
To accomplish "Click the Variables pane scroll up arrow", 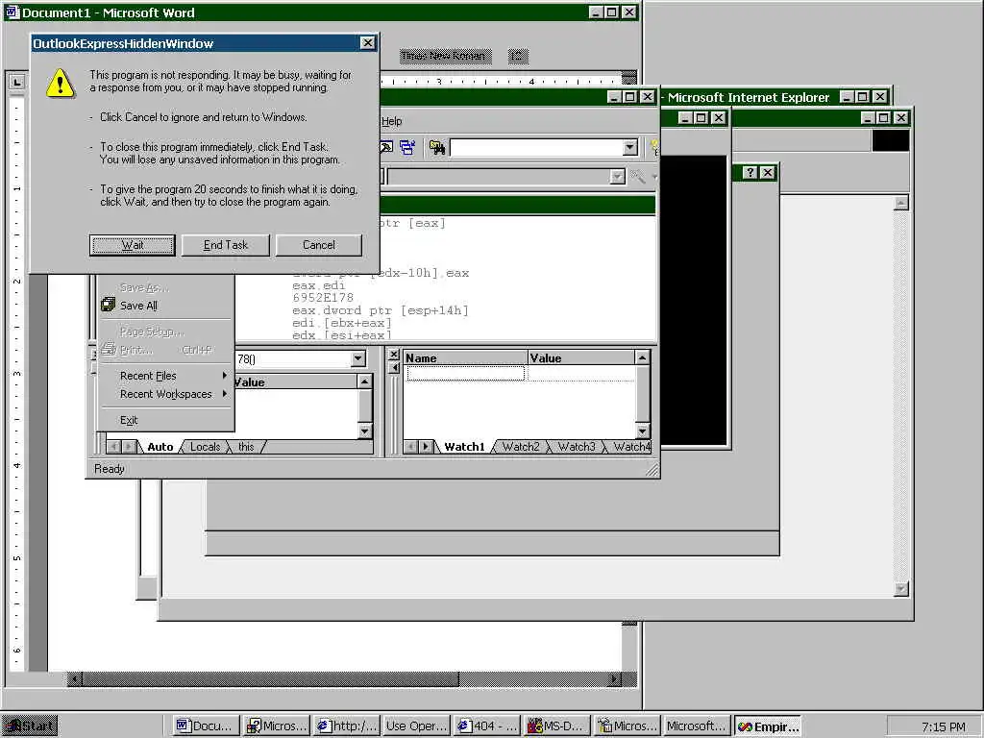I will (364, 381).
